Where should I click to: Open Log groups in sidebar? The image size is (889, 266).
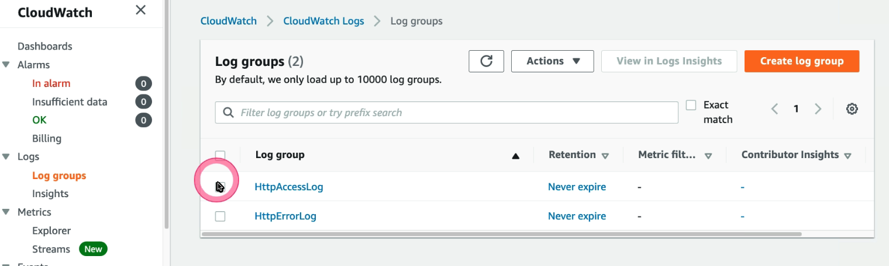tap(59, 176)
